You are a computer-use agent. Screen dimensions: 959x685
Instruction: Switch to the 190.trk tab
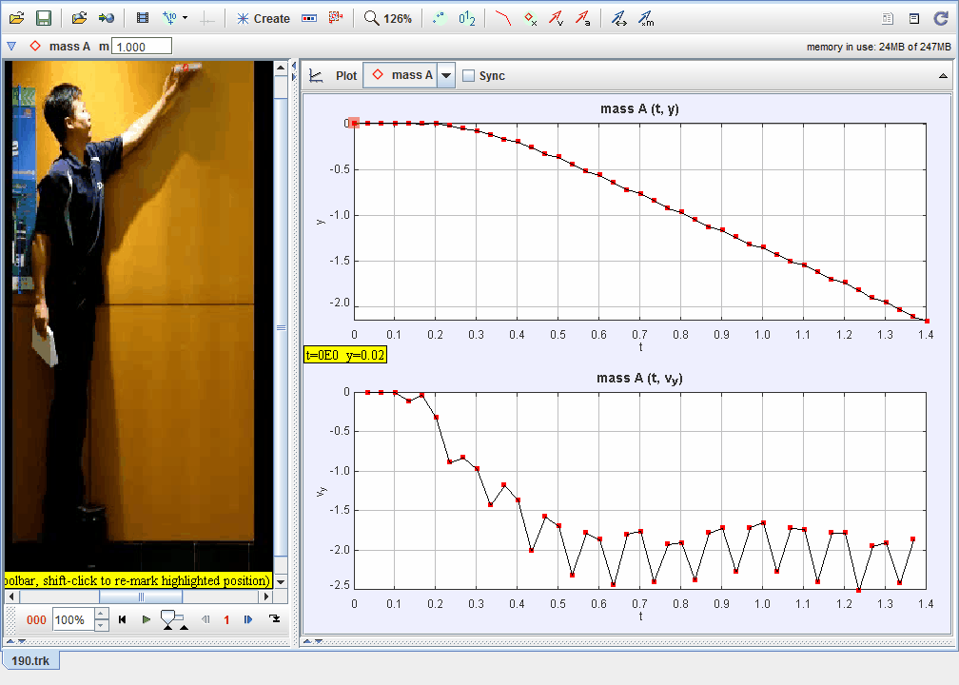tap(29, 661)
